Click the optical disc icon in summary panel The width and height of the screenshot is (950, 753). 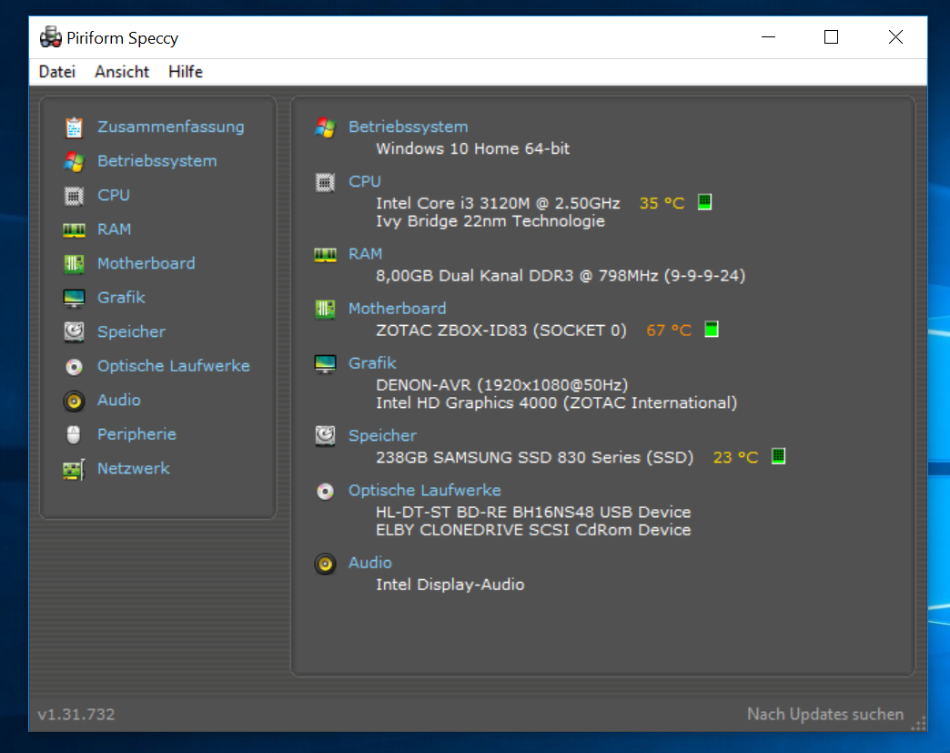[326, 491]
